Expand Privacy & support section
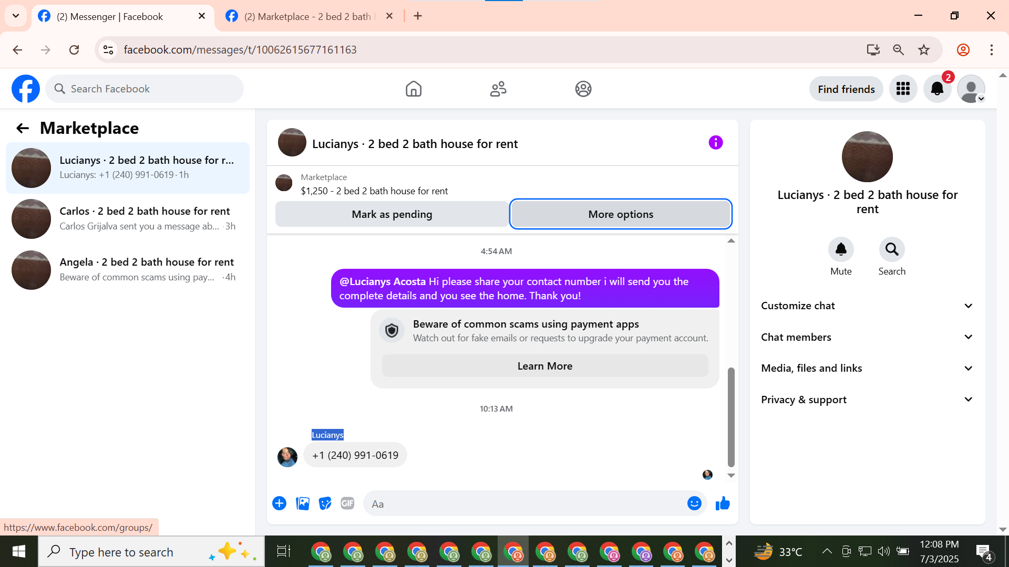Viewport: 1009px width, 567px height. (867, 400)
